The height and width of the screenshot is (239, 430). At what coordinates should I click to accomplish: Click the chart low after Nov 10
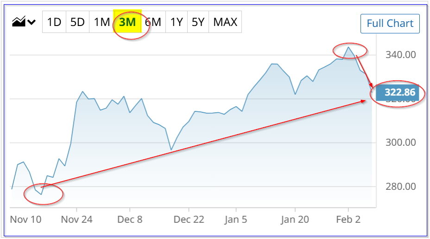pyautogui.click(x=41, y=194)
